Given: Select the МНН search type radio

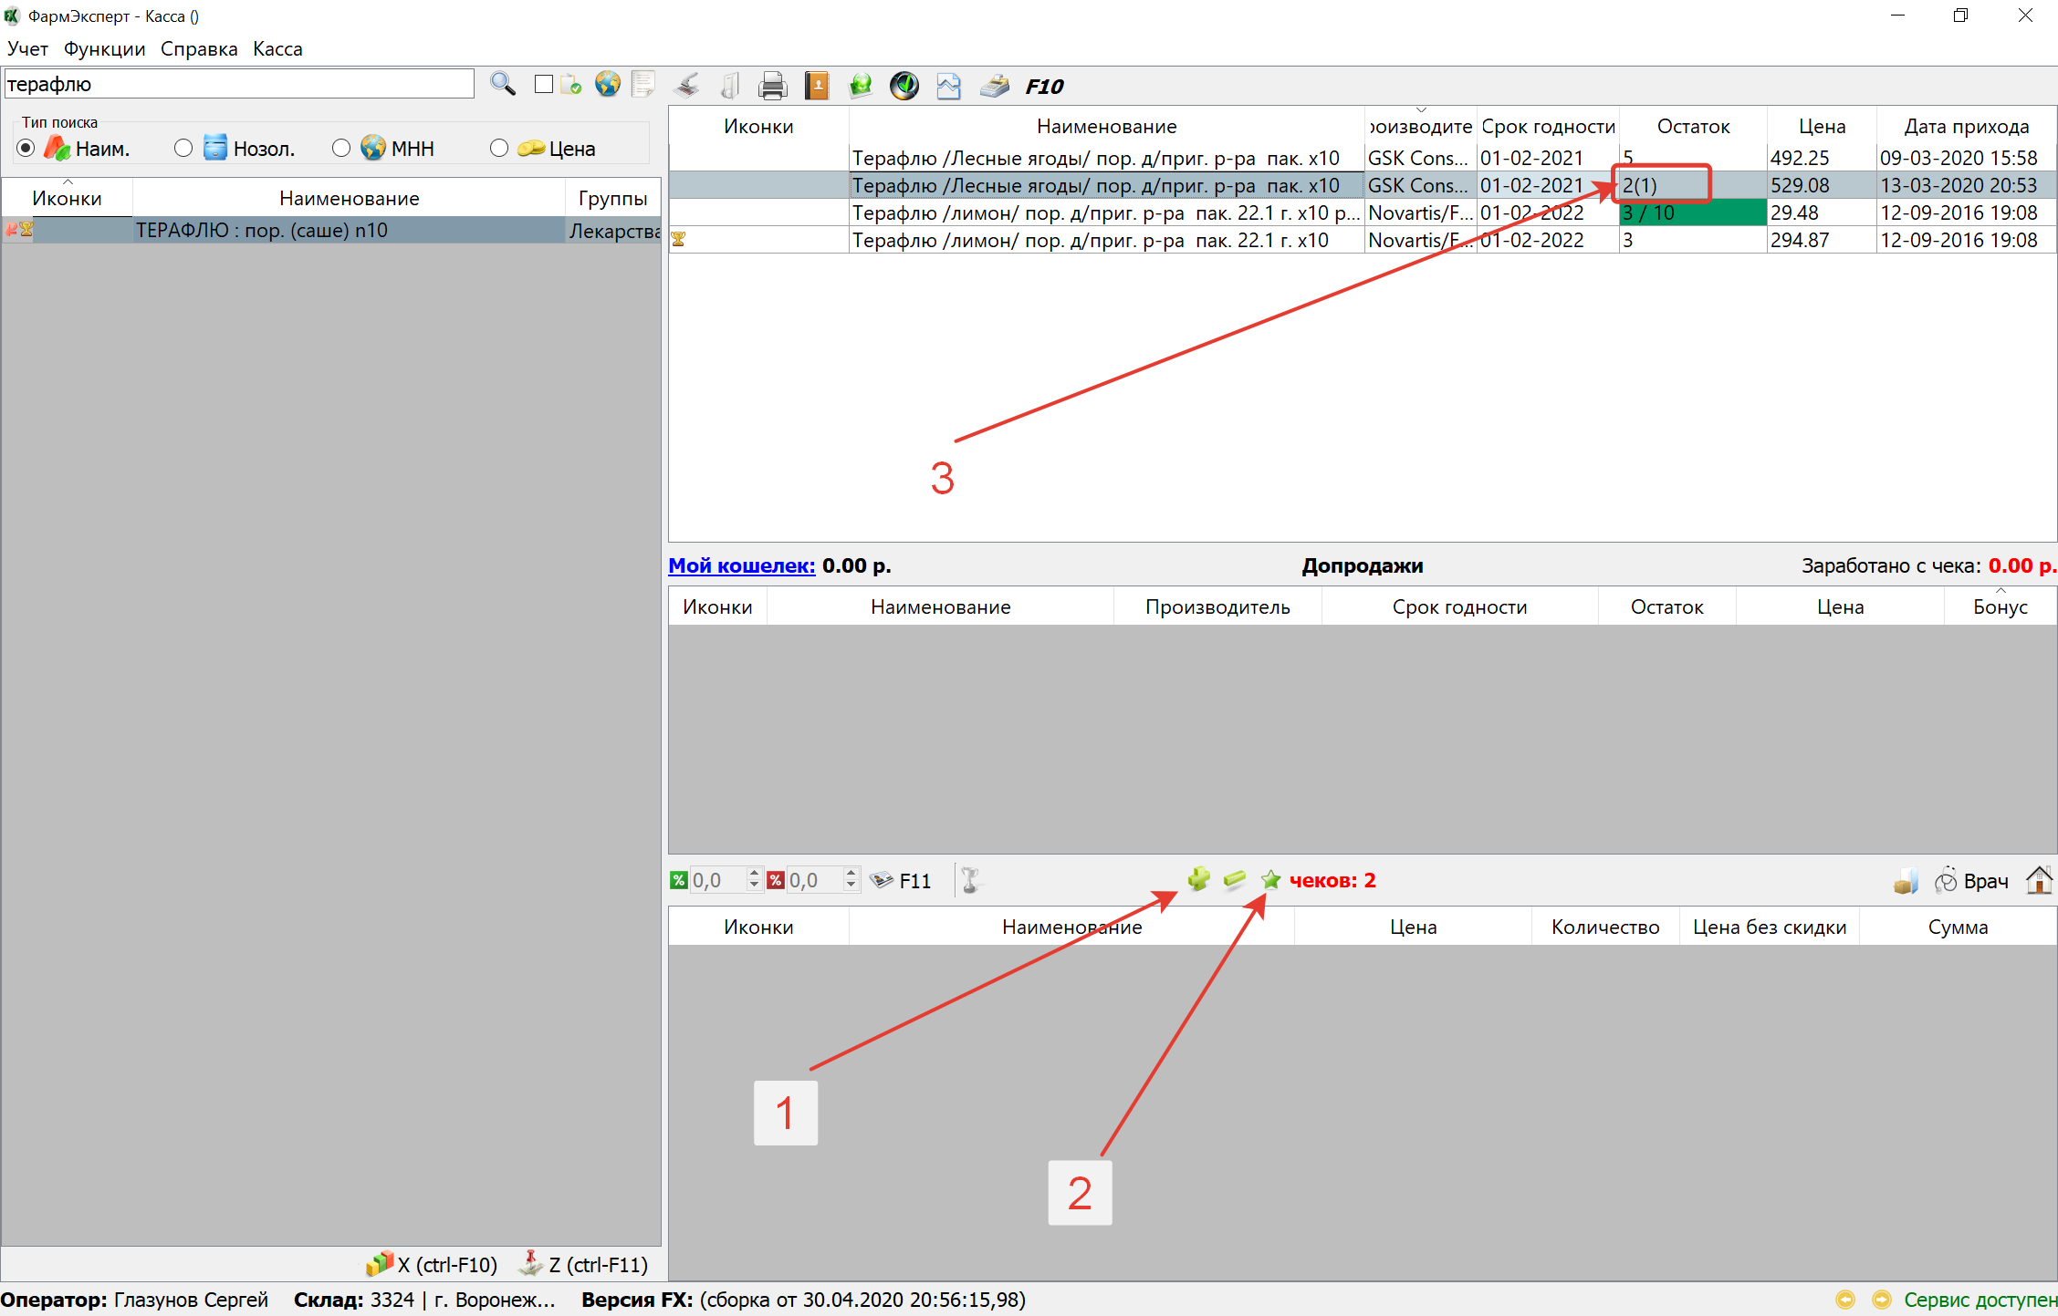Looking at the screenshot, I should (x=341, y=149).
